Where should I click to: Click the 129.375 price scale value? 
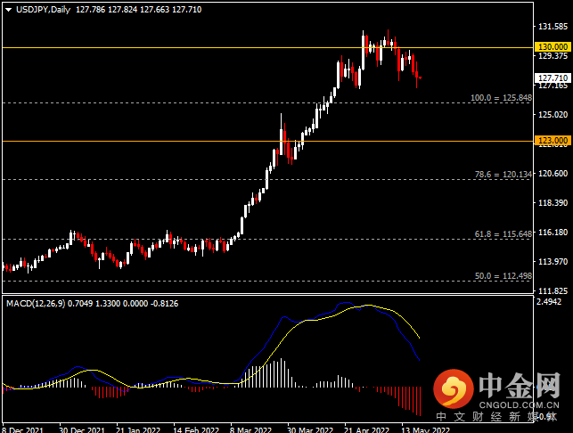(553, 55)
